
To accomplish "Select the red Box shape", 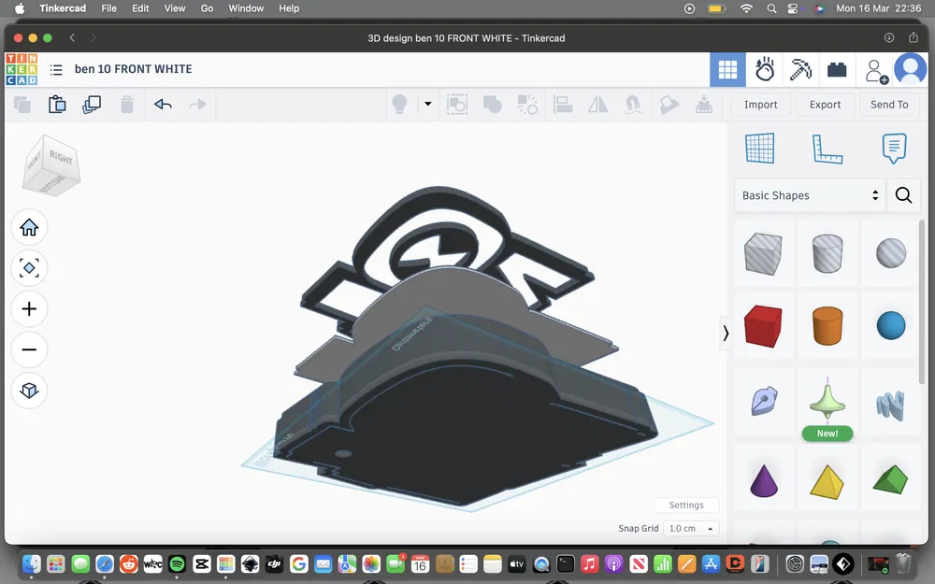I will click(x=764, y=325).
